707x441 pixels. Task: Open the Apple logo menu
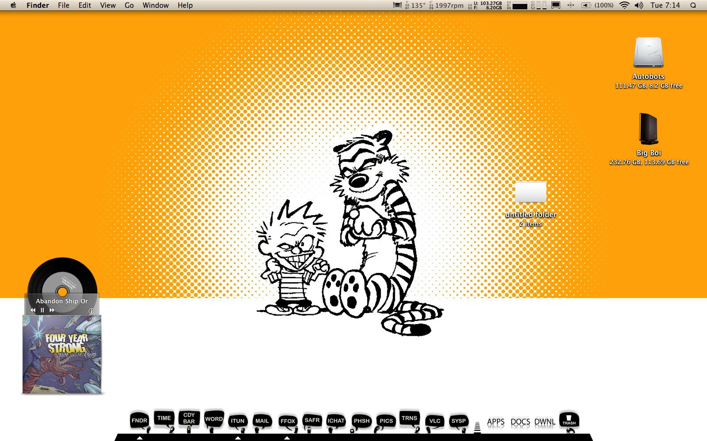pyautogui.click(x=13, y=5)
